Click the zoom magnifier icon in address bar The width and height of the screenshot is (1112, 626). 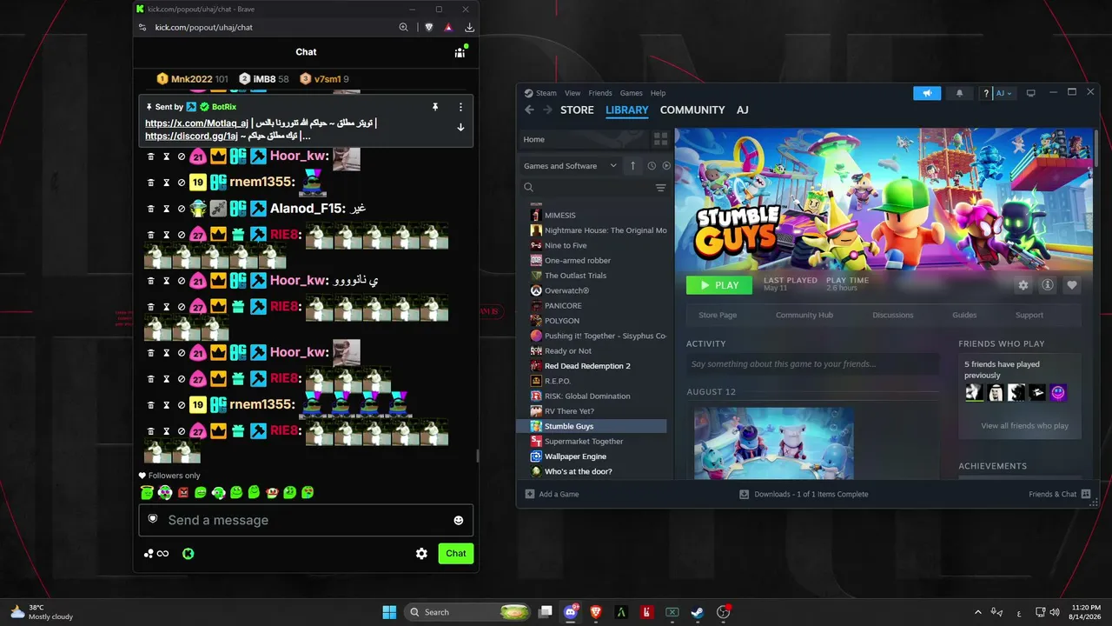point(404,27)
